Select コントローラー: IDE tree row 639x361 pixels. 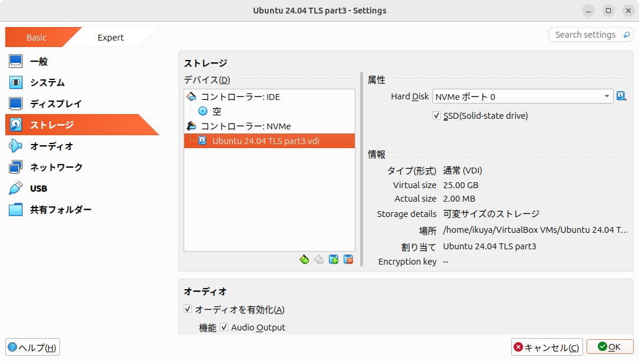pyautogui.click(x=269, y=97)
